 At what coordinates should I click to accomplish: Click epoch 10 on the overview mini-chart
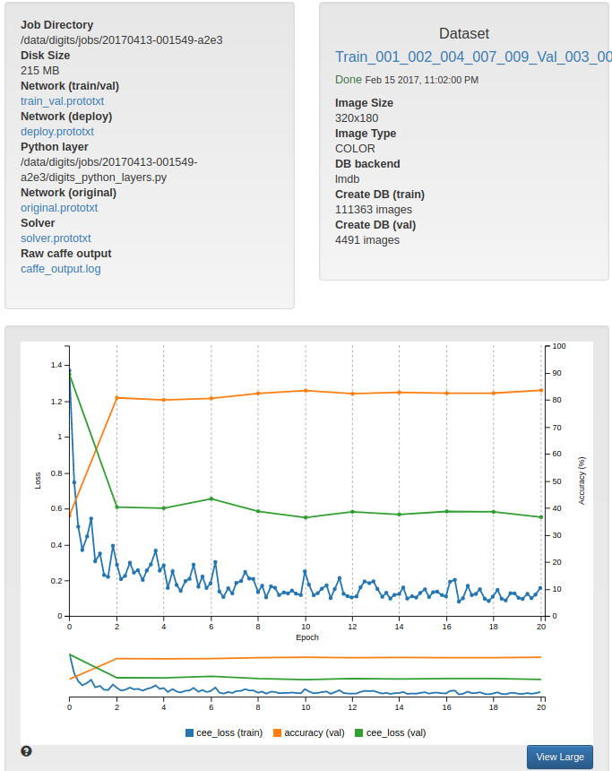coord(305,677)
